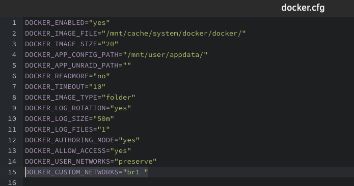Screen dimensions: 354x186
Task: Click line number 8 in the gutter
Action: (14, 97)
